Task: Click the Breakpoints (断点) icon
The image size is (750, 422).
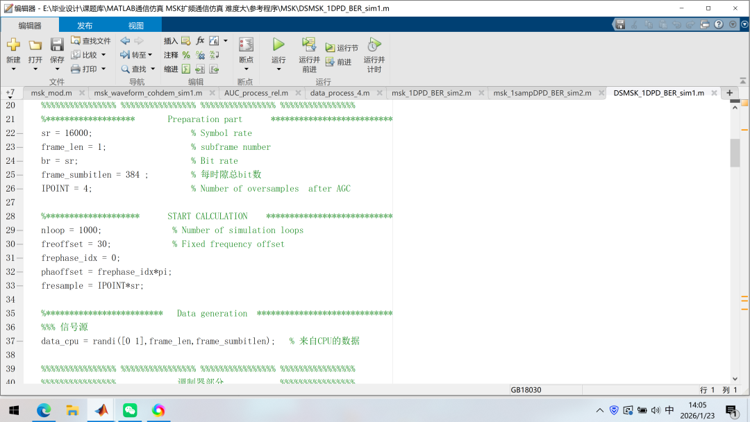Action: tap(246, 45)
